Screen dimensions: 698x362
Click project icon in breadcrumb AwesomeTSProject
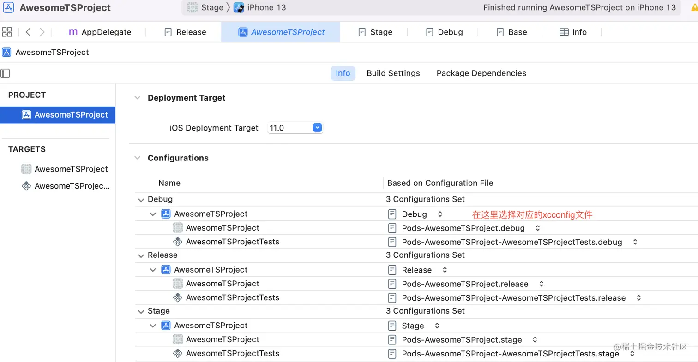click(6, 52)
